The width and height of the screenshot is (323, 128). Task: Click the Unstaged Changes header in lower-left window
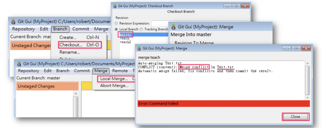coord(48,86)
